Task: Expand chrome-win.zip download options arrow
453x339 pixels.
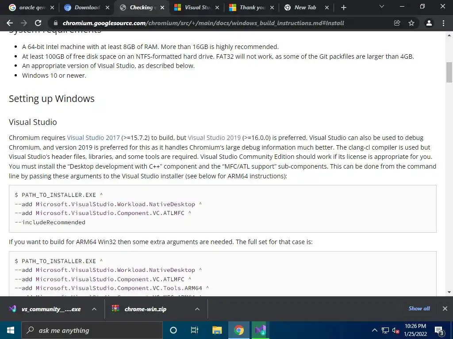Action: [197, 309]
